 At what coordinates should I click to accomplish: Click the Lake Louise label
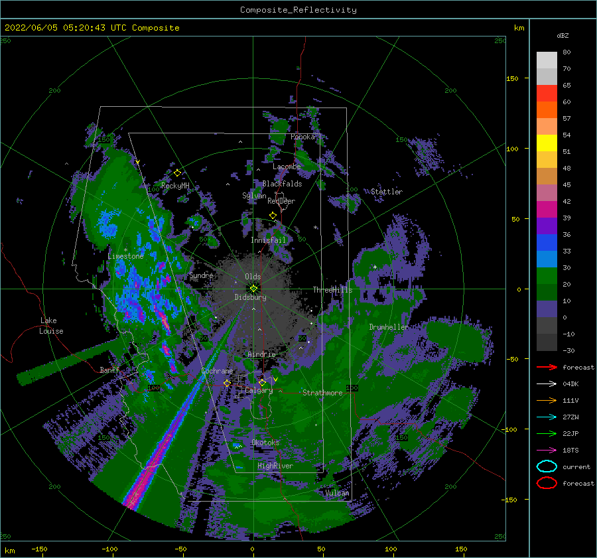coord(51,326)
